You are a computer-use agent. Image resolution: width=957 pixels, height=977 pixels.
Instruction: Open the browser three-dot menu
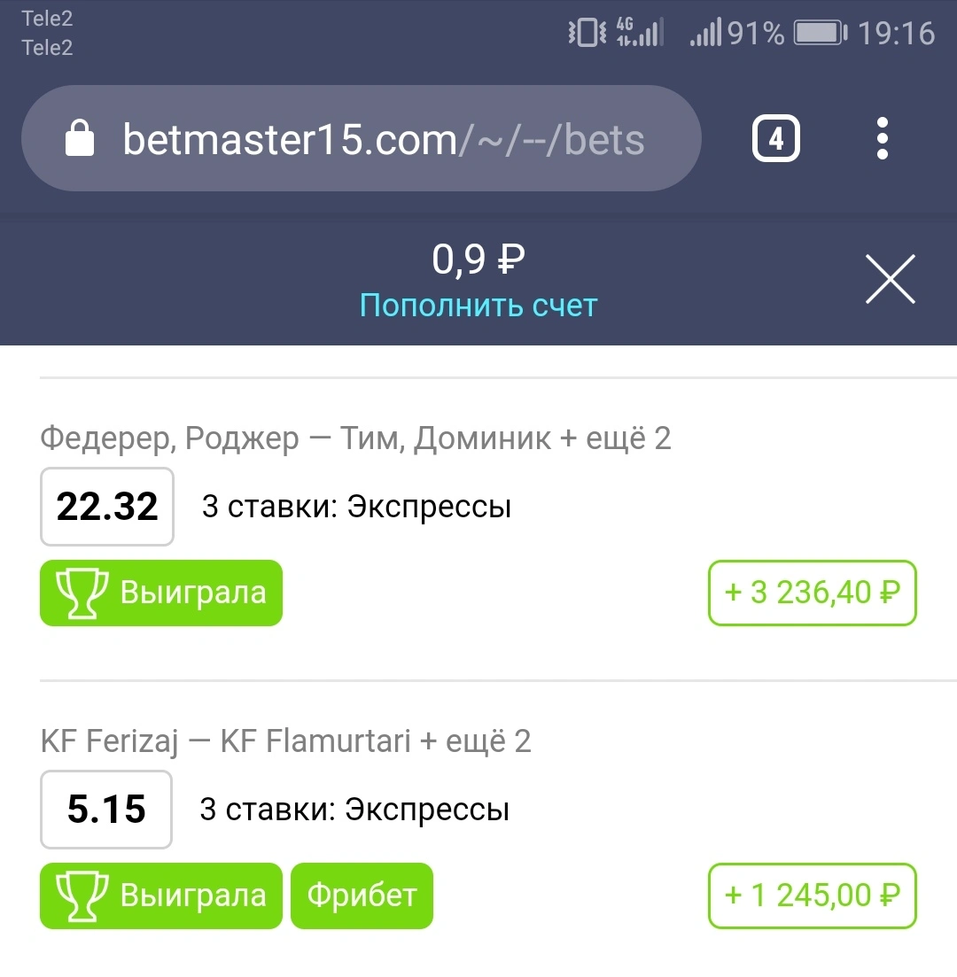coord(882,138)
